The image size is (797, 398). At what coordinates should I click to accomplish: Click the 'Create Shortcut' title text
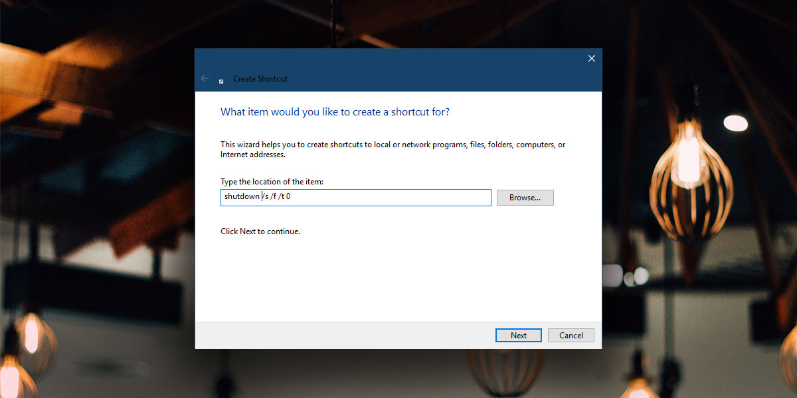tap(260, 79)
